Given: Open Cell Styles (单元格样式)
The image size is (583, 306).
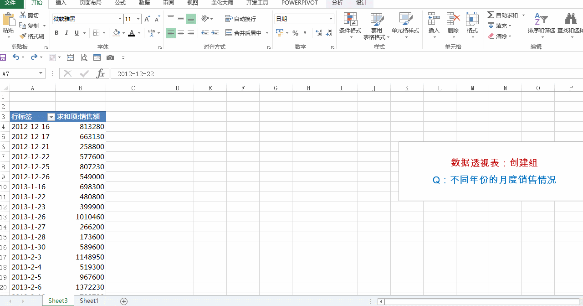Looking at the screenshot, I should point(405,26).
